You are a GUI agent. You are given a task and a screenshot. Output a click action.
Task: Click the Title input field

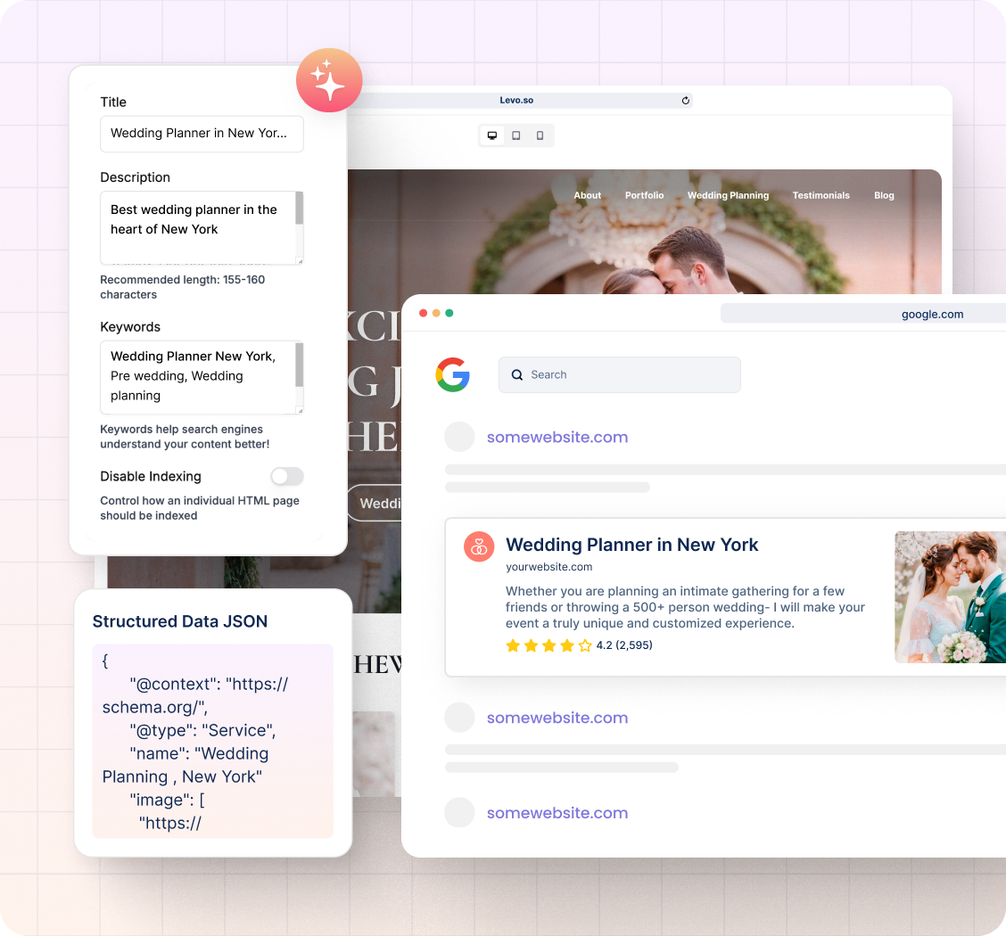click(x=202, y=134)
